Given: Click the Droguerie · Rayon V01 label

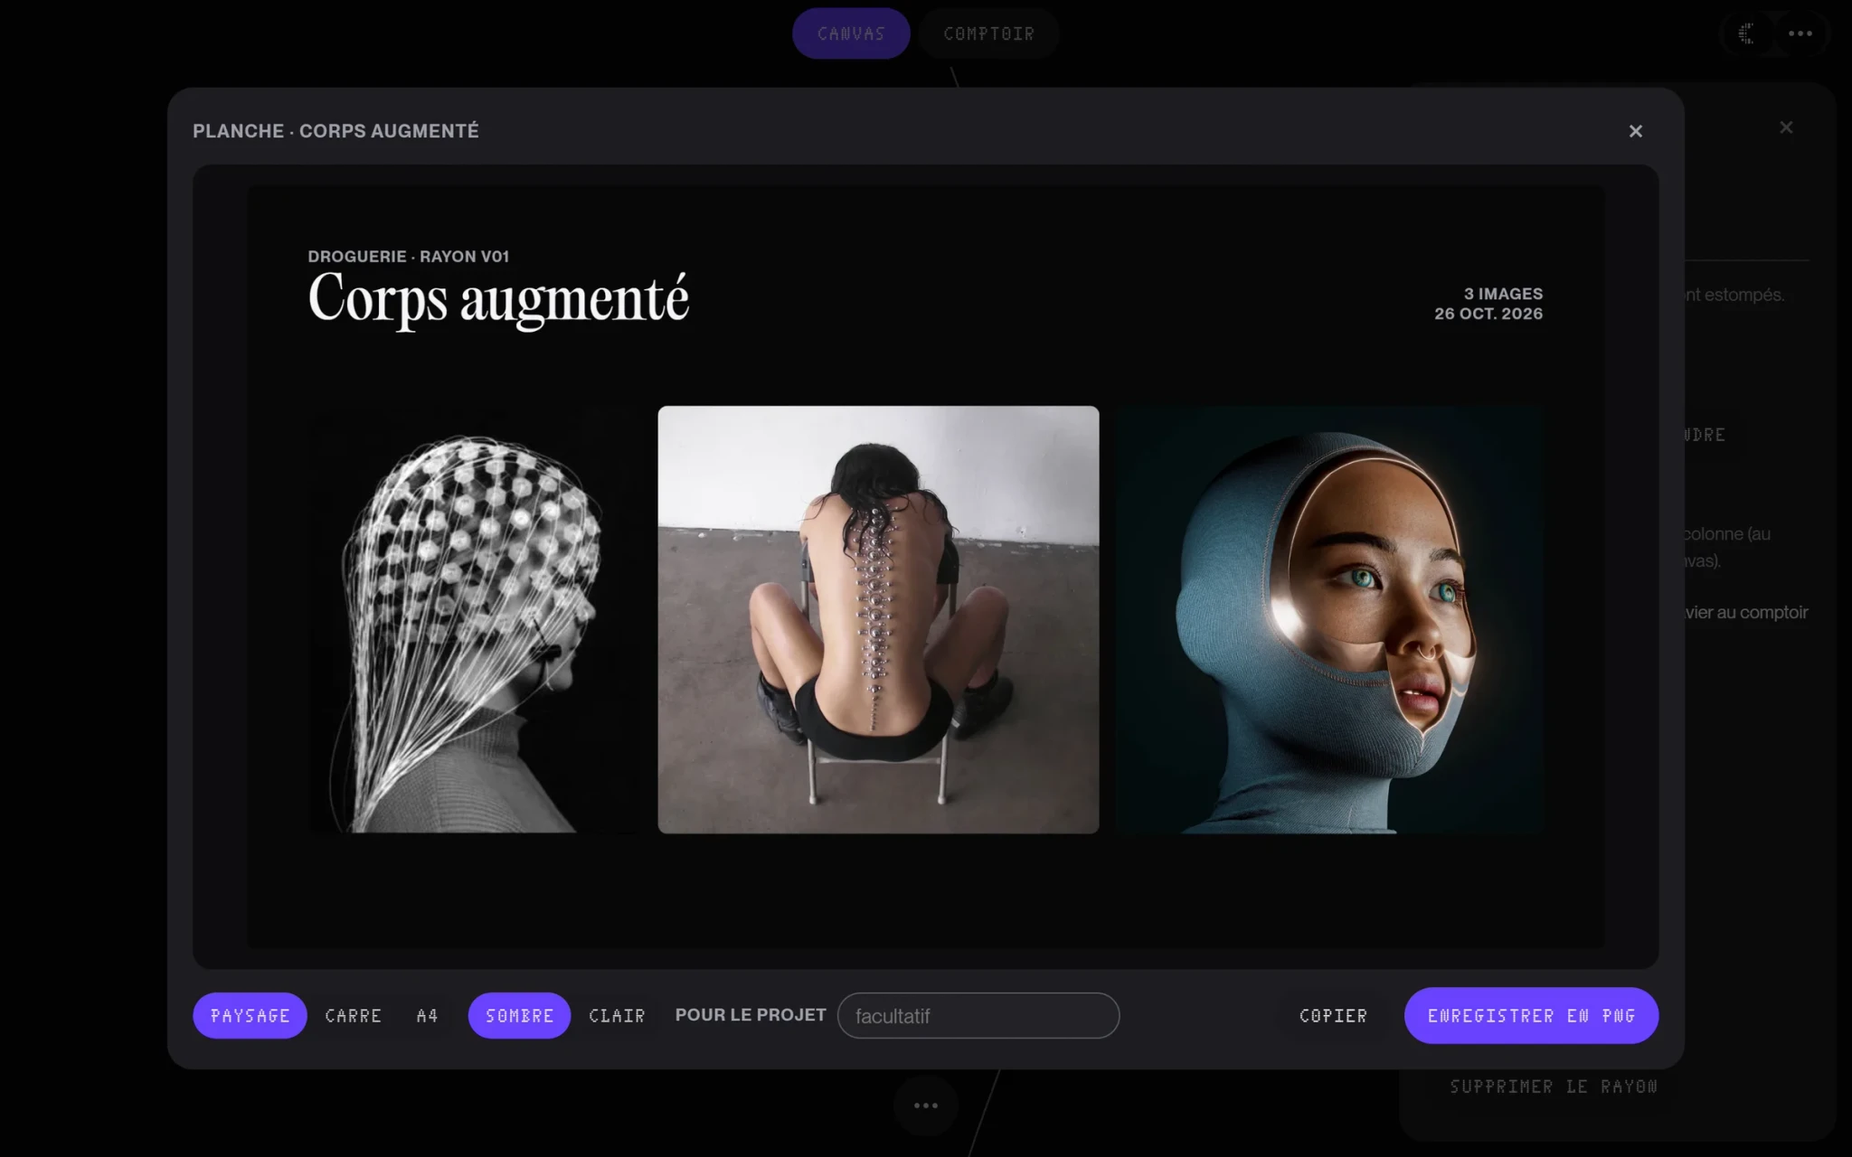Looking at the screenshot, I should click(x=408, y=257).
